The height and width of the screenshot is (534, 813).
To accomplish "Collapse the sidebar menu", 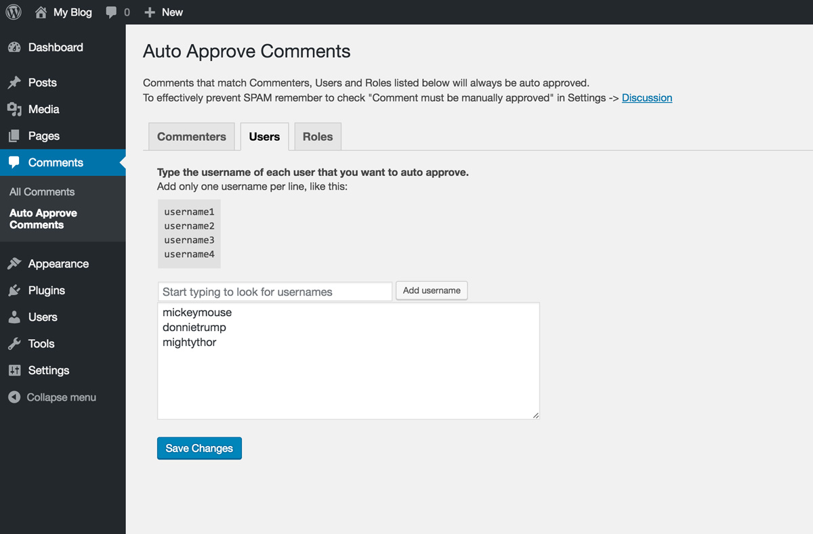I will coord(53,397).
